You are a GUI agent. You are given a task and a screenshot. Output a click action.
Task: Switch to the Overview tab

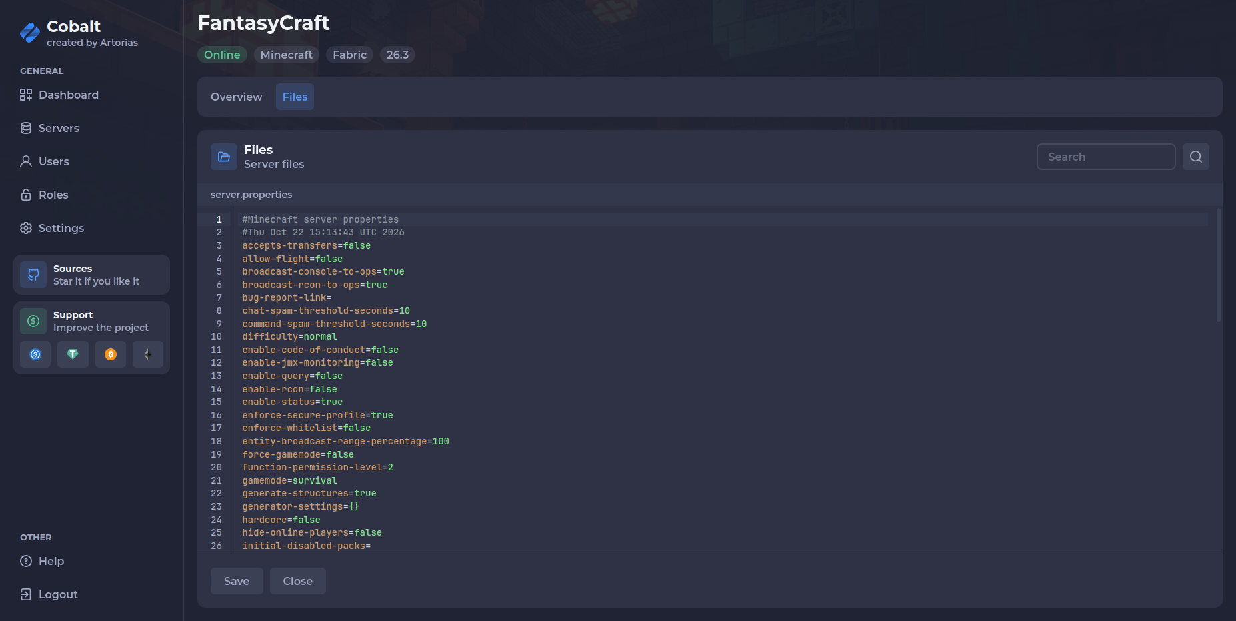237,97
